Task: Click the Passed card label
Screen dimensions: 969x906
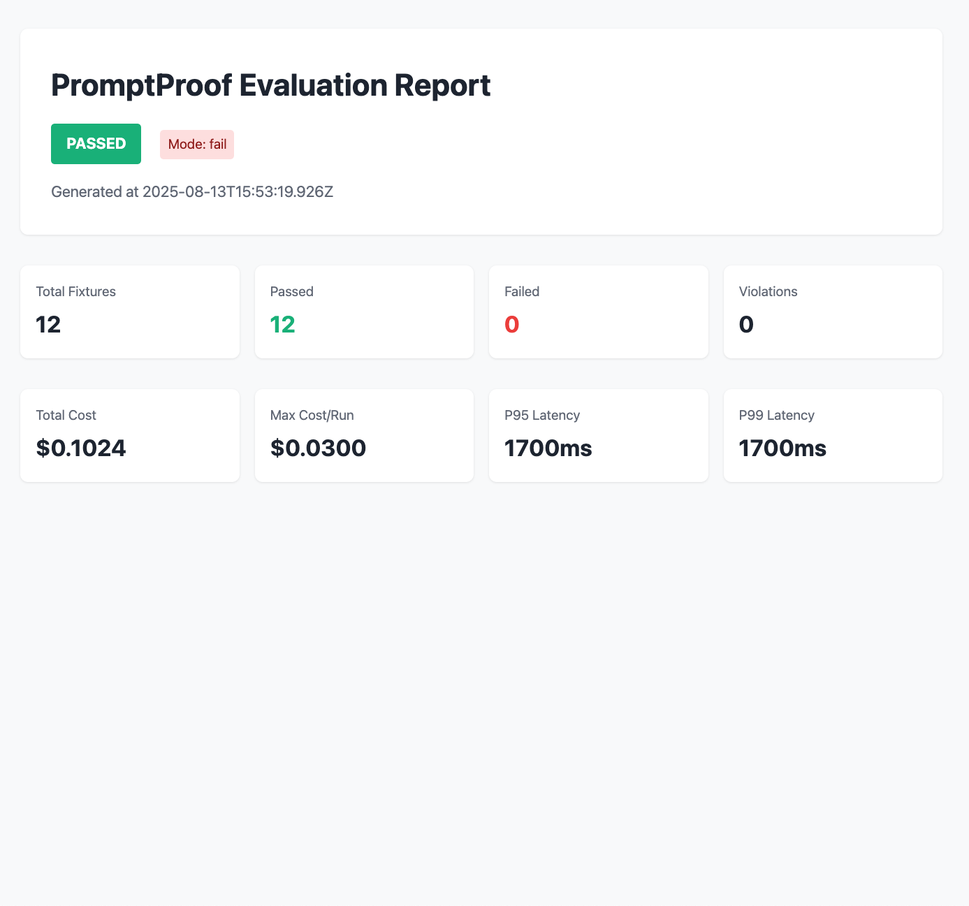Action: click(x=291, y=292)
